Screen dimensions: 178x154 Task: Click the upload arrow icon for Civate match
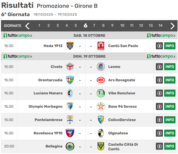159,67
